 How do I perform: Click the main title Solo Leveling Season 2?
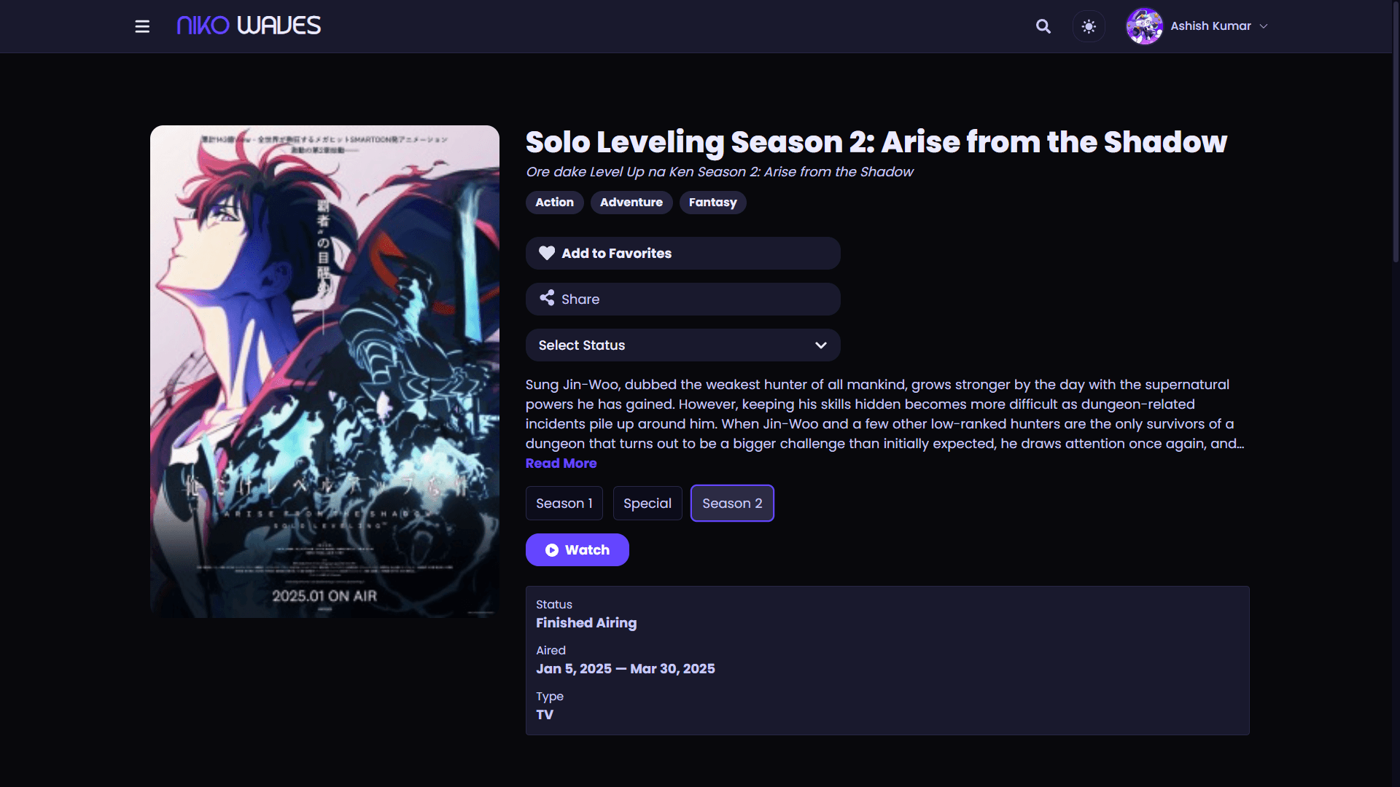(x=876, y=142)
